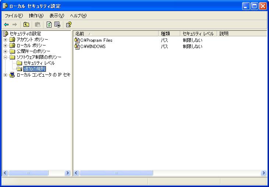Select ローカル コンピュータ の IP セキ label
The height and width of the screenshot is (187, 269).
43,75
